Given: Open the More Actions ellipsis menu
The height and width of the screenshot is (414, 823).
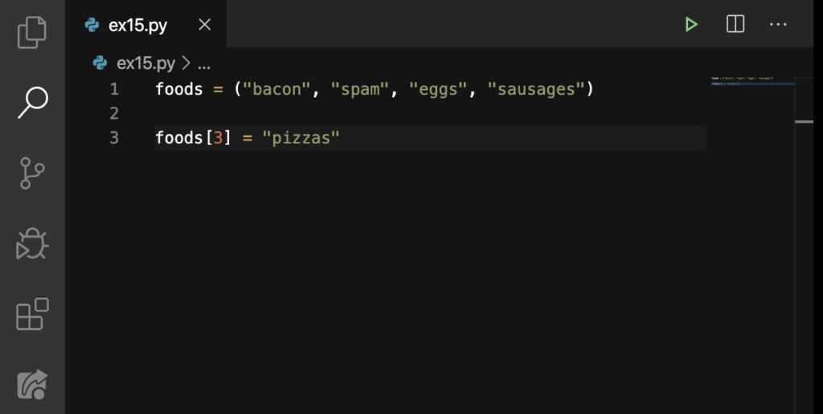Looking at the screenshot, I should (778, 24).
